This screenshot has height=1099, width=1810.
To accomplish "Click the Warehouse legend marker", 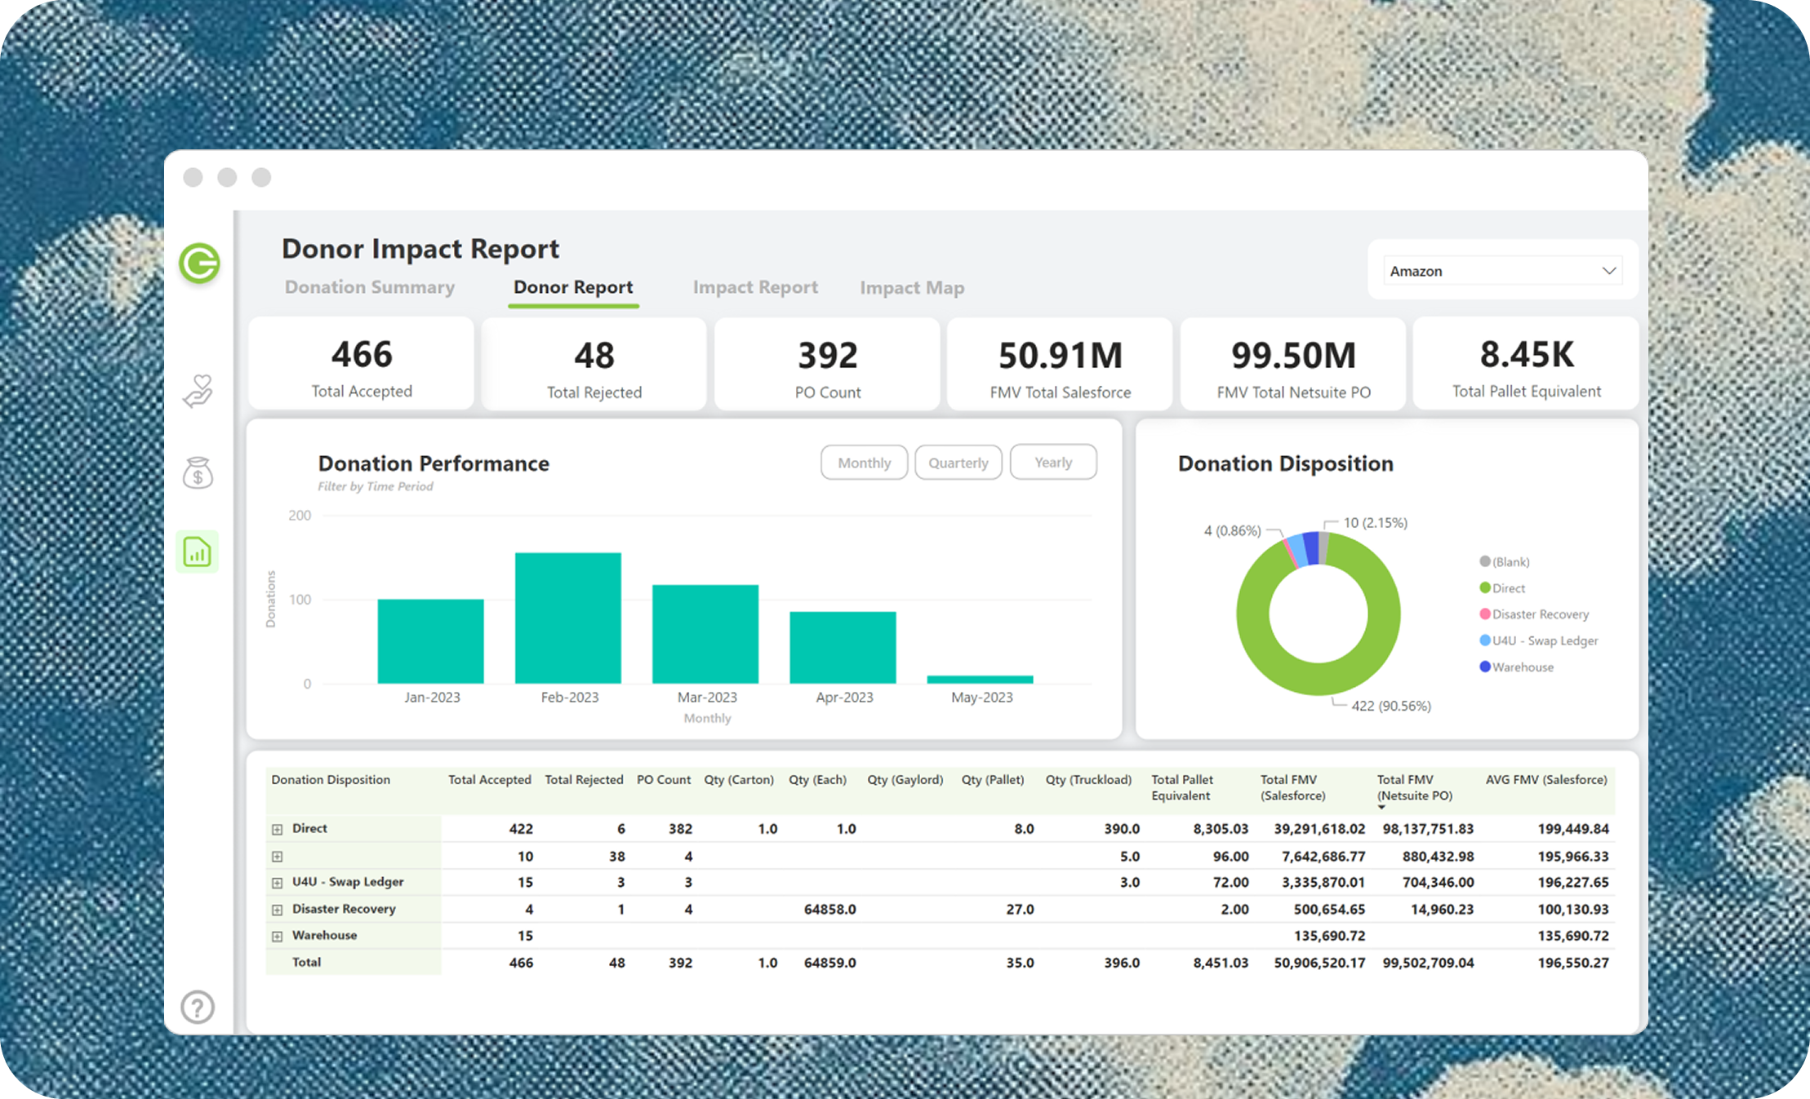I will (x=1485, y=667).
